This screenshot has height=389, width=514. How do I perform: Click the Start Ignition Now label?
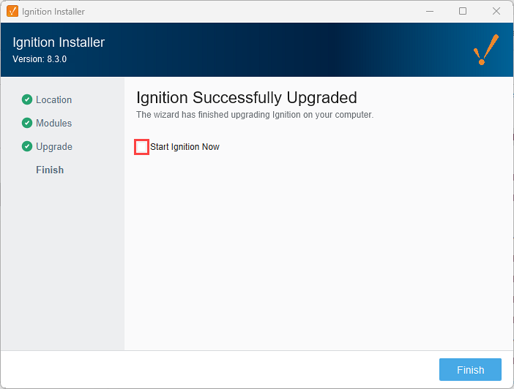[x=185, y=147]
